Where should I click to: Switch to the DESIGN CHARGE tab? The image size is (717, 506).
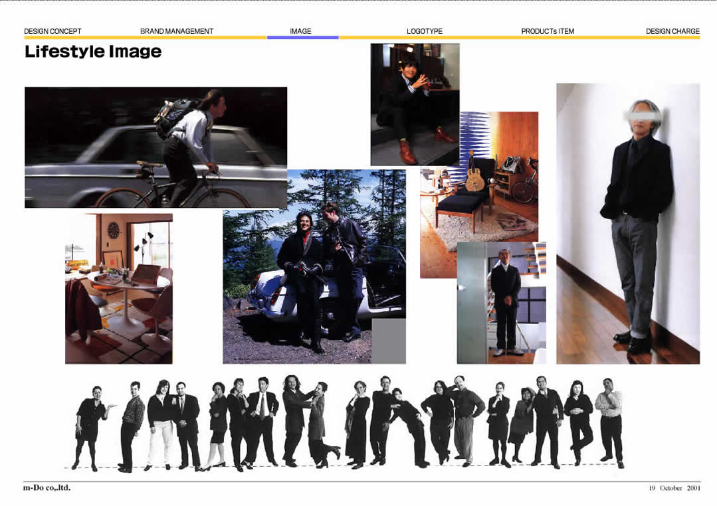point(672,31)
